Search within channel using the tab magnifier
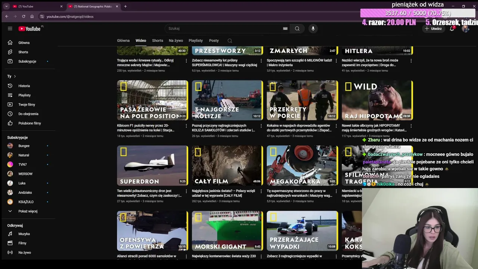Screen dimensions: 478x269 tap(230, 41)
